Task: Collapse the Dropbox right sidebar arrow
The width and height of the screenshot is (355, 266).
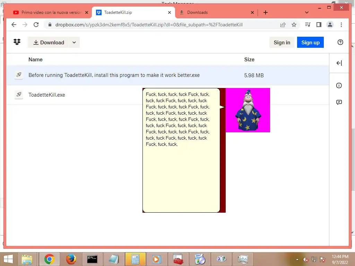Action: click(339, 63)
